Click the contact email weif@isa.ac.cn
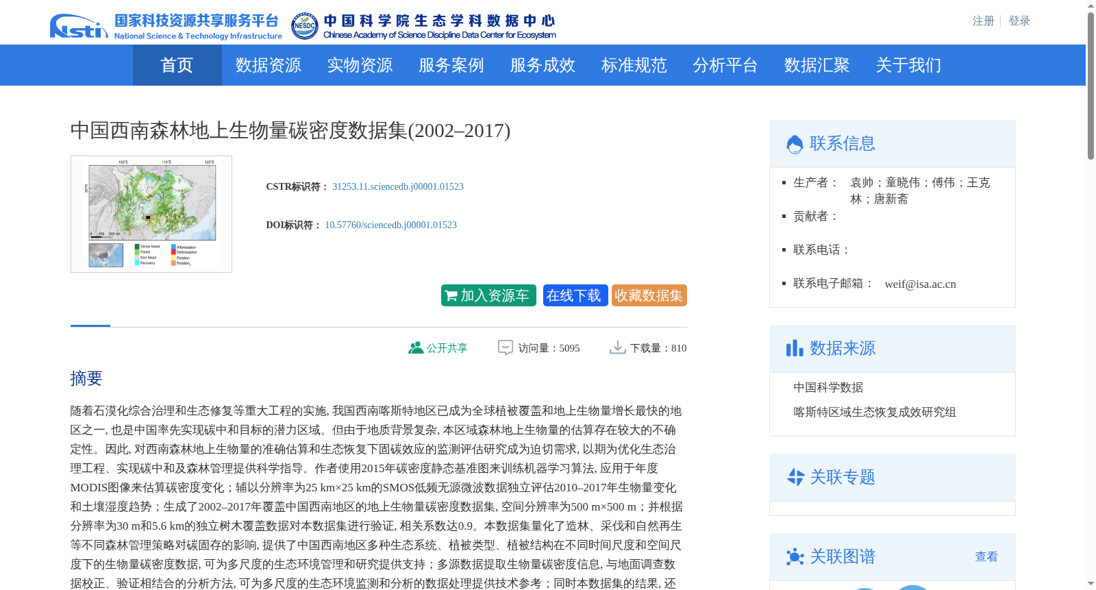This screenshot has width=1096, height=590. 920,284
